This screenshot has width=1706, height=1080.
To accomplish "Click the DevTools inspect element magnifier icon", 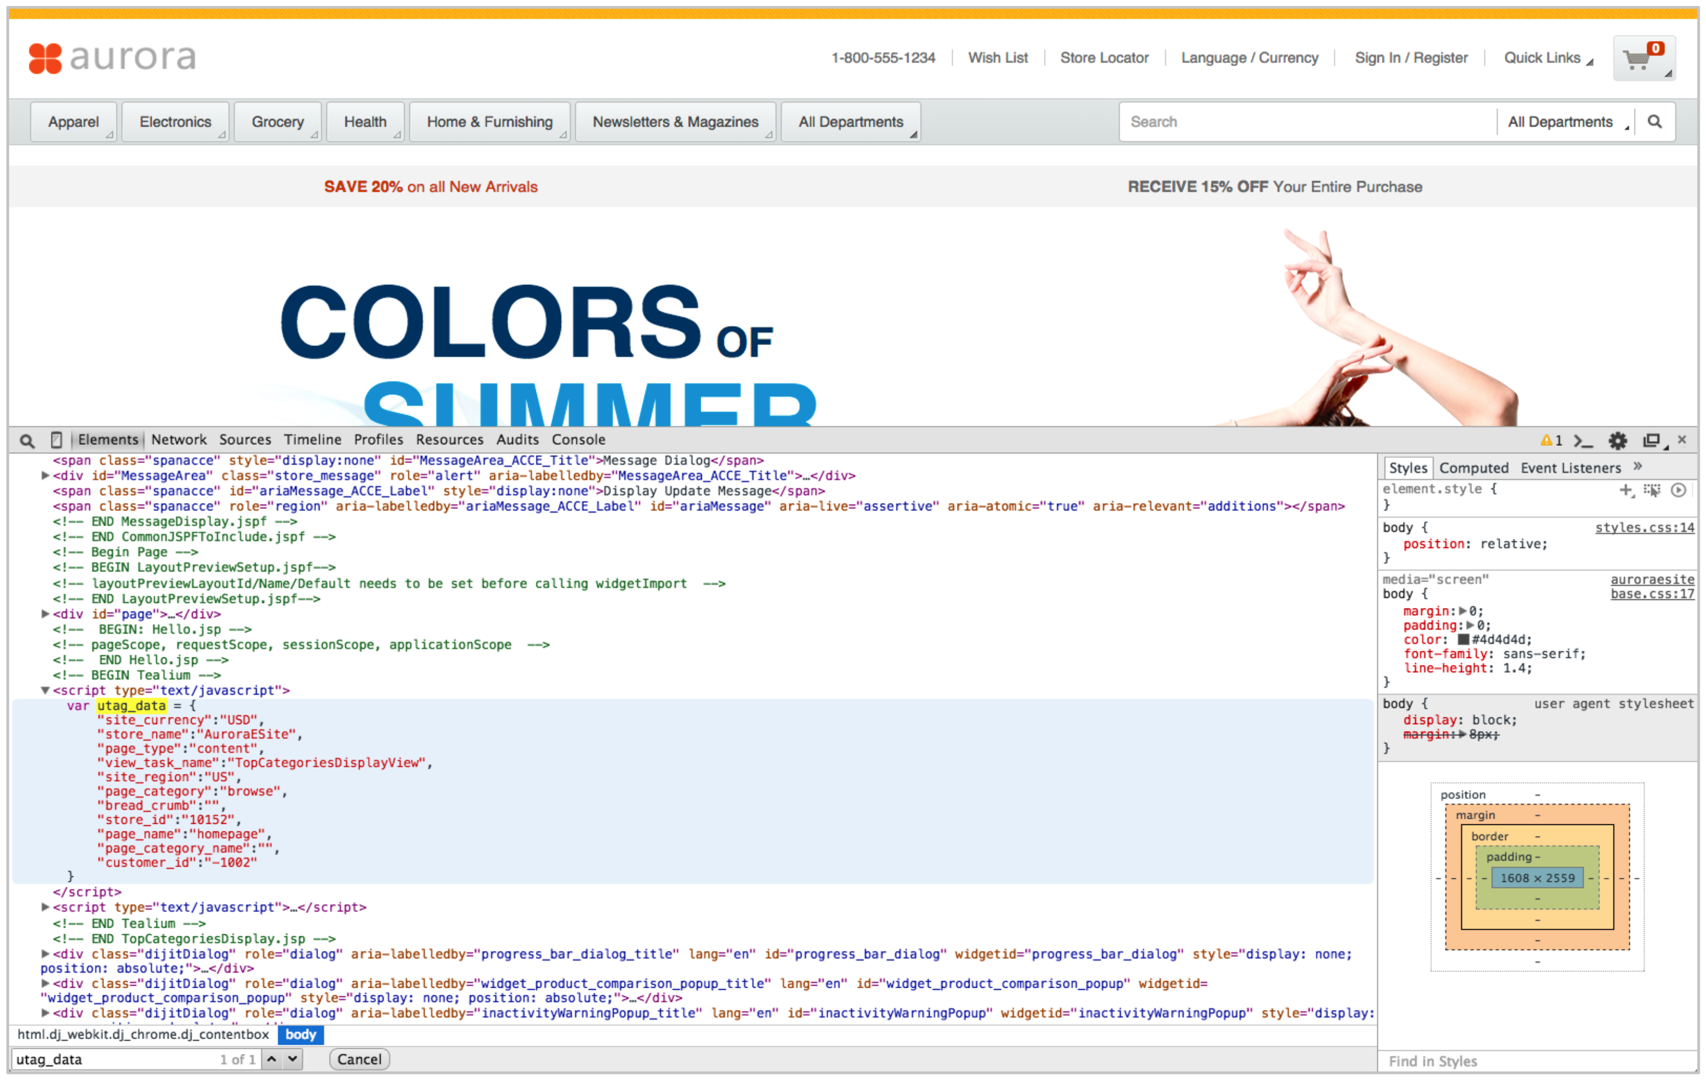I will [27, 441].
